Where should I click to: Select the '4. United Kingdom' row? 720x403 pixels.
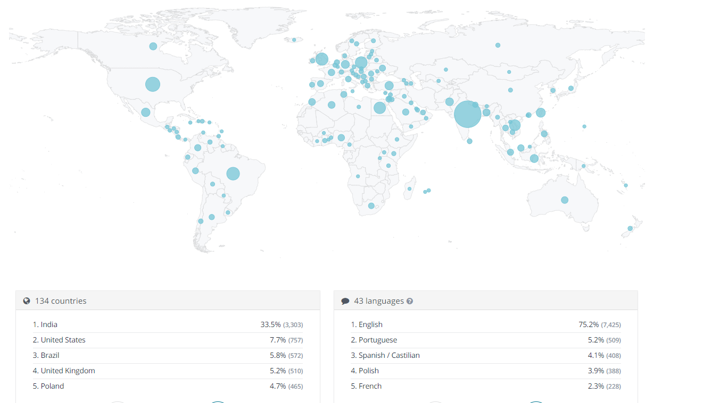pyautogui.click(x=168, y=371)
